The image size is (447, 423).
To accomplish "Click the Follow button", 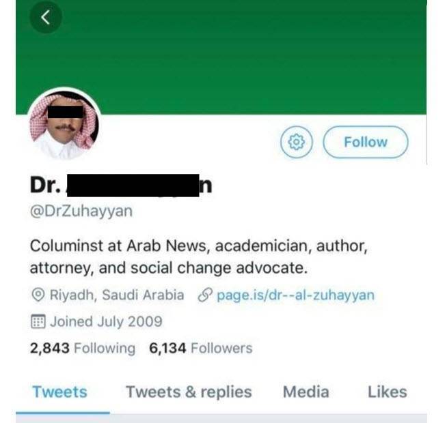I will pos(366,142).
